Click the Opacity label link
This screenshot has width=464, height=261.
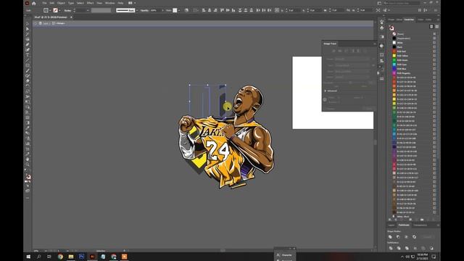point(144,10)
